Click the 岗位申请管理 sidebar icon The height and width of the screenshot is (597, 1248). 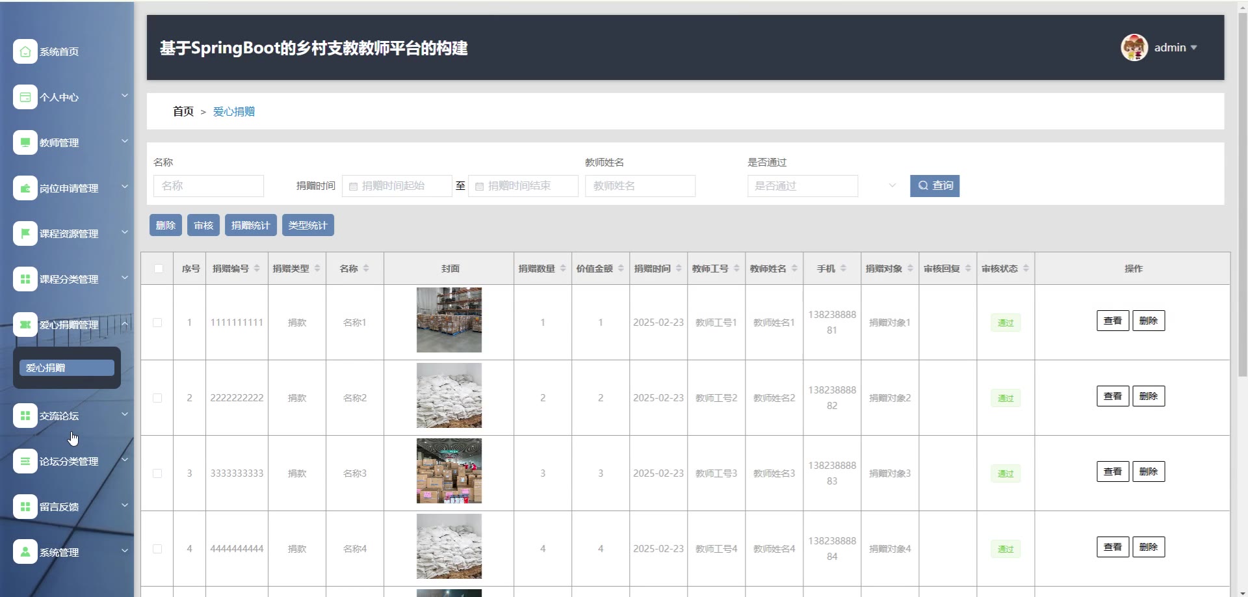pyautogui.click(x=25, y=188)
